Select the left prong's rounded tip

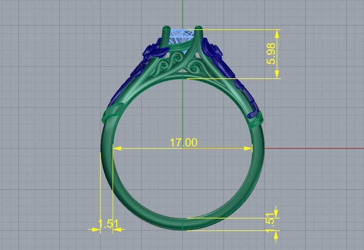(167, 28)
